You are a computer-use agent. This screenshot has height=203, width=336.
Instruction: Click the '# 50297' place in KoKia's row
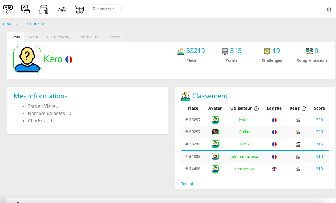tap(193, 120)
